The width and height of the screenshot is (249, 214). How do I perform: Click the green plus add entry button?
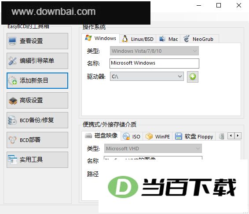pyautogui.click(x=192, y=77)
